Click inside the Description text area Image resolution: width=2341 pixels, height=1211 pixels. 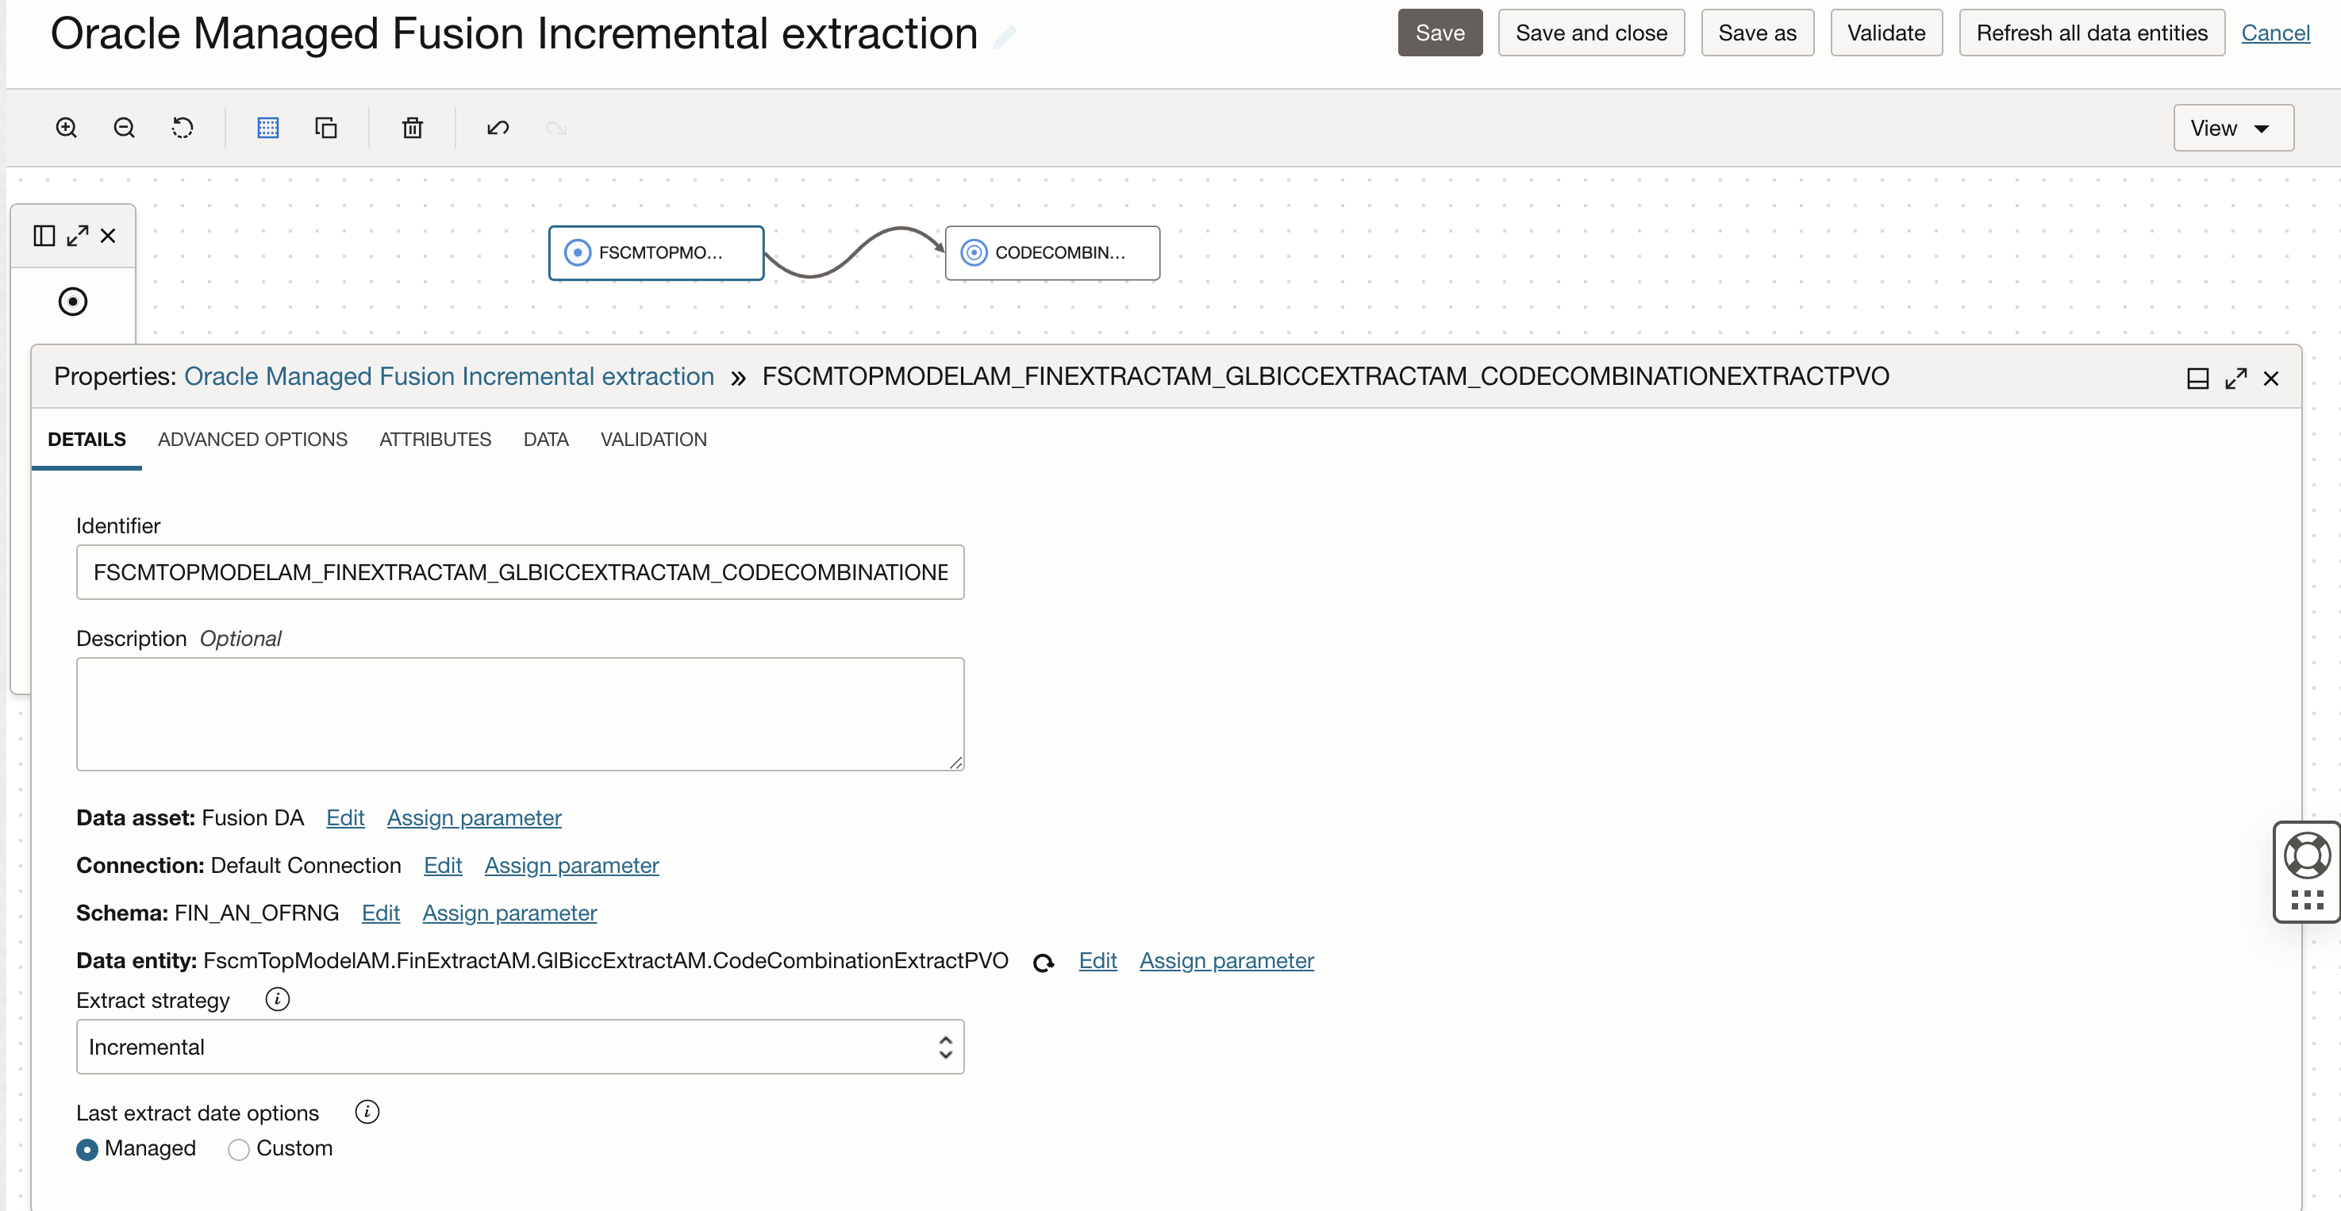[x=518, y=714]
